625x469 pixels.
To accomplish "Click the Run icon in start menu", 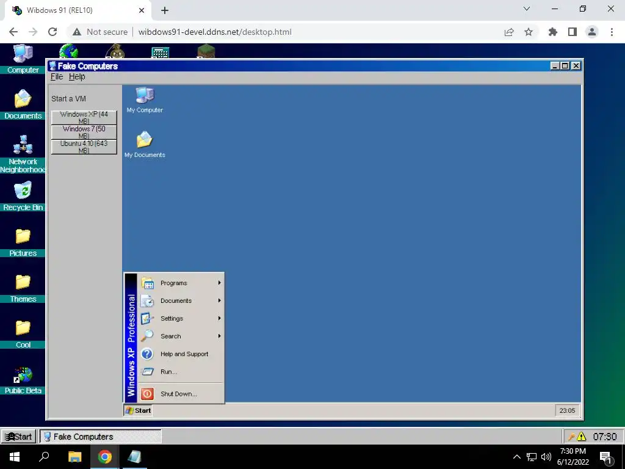I will (x=147, y=372).
